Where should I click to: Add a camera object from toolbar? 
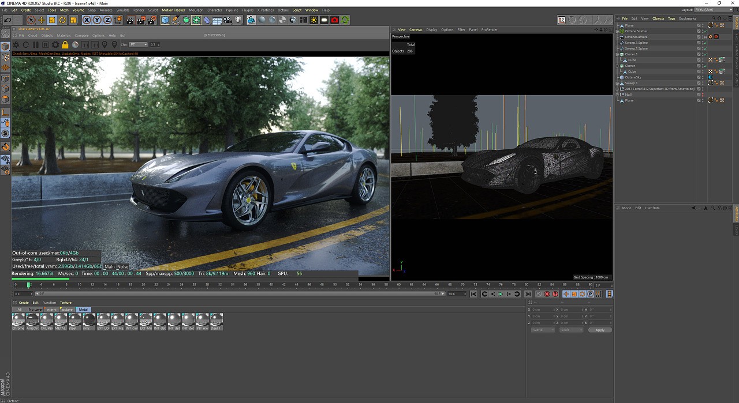click(x=228, y=20)
